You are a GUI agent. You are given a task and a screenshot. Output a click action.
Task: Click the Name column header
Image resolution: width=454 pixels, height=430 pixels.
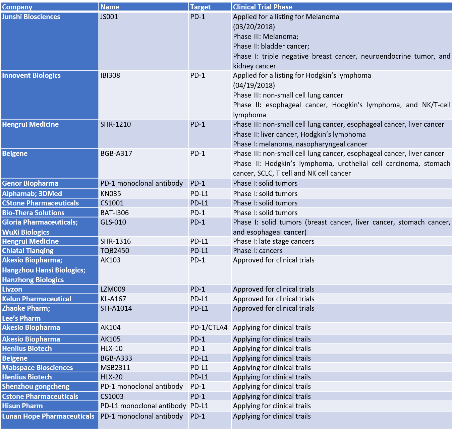pyautogui.click(x=144, y=7)
